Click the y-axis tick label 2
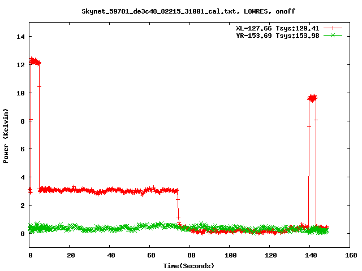Viewport: 362px width, 271px height. tap(23, 206)
